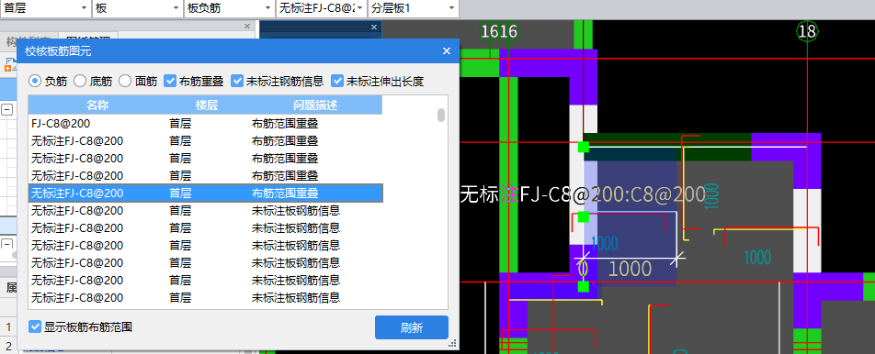
Task: Uncheck the 未标注钢筋信息 checkbox
Action: (x=237, y=82)
